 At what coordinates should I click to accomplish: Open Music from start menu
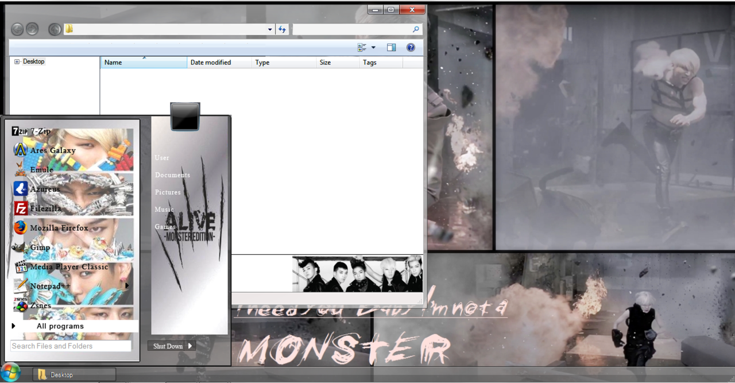coord(164,210)
